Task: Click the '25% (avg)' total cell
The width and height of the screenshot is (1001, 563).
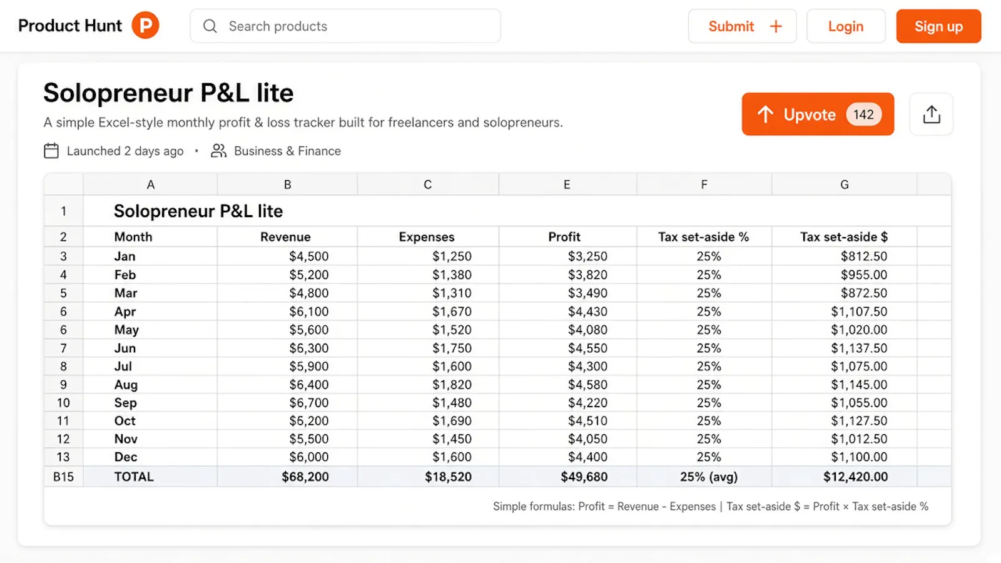Action: click(704, 477)
